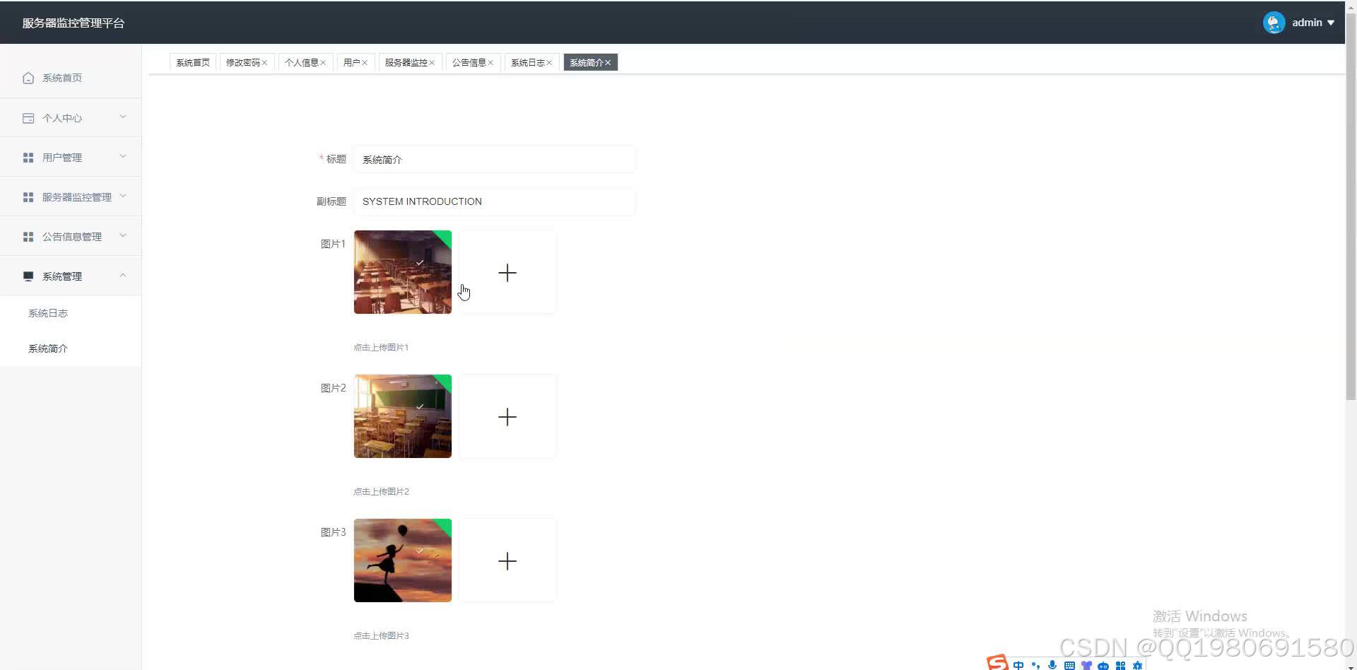The width and height of the screenshot is (1357, 670).
Task: Switch to the 服务器监控 tab
Action: 406,63
